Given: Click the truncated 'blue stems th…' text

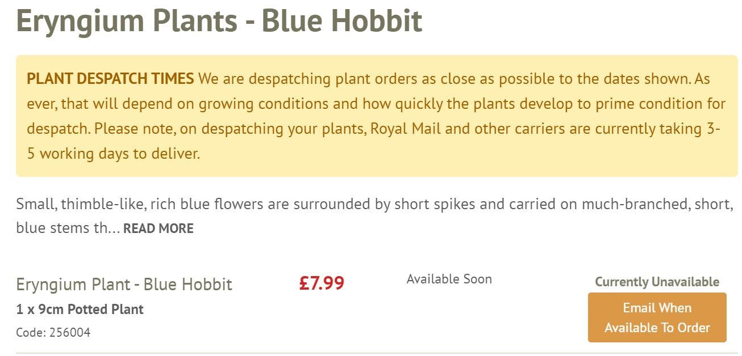Looking at the screenshot, I should [68, 228].
